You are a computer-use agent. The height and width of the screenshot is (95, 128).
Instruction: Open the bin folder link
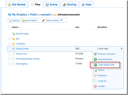coord(18,39)
